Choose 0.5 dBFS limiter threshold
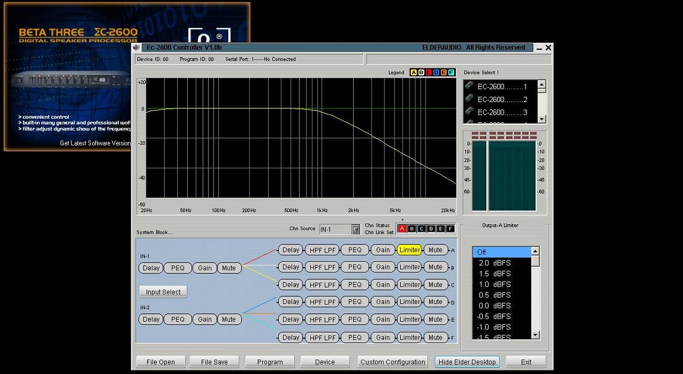 502,295
